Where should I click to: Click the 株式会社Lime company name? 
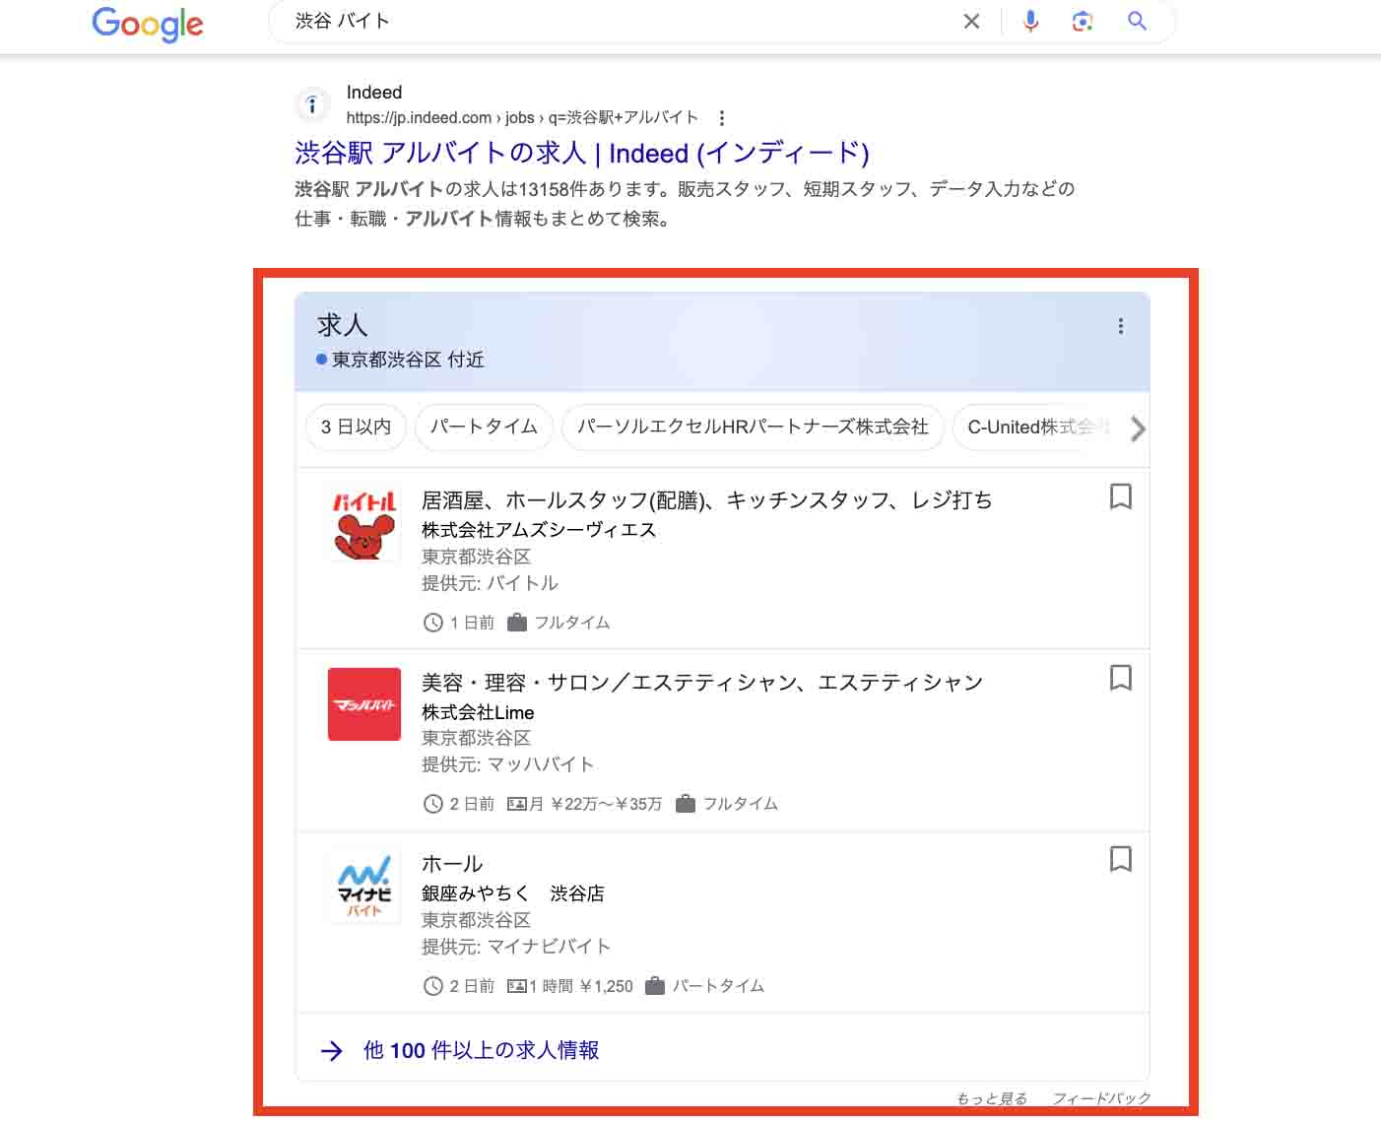tap(478, 712)
